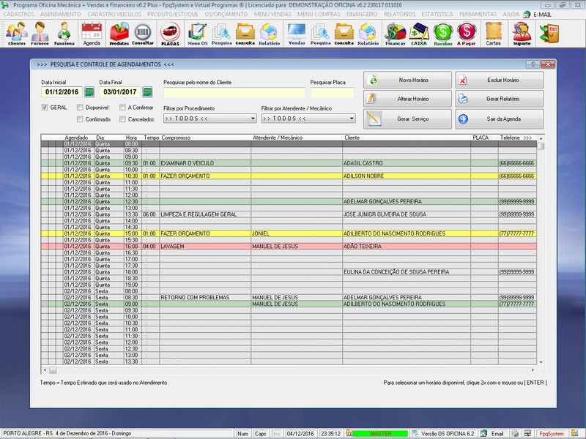586x439 pixels.
Task: Open calendar picker for Data Inicial
Action: 89,92
